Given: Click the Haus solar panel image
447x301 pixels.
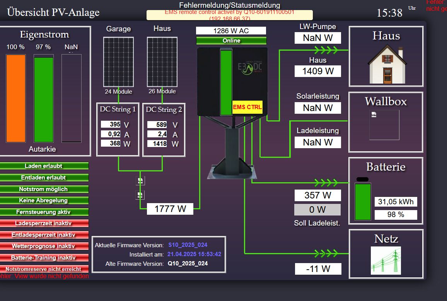Looking at the screenshot, I should (162, 62).
